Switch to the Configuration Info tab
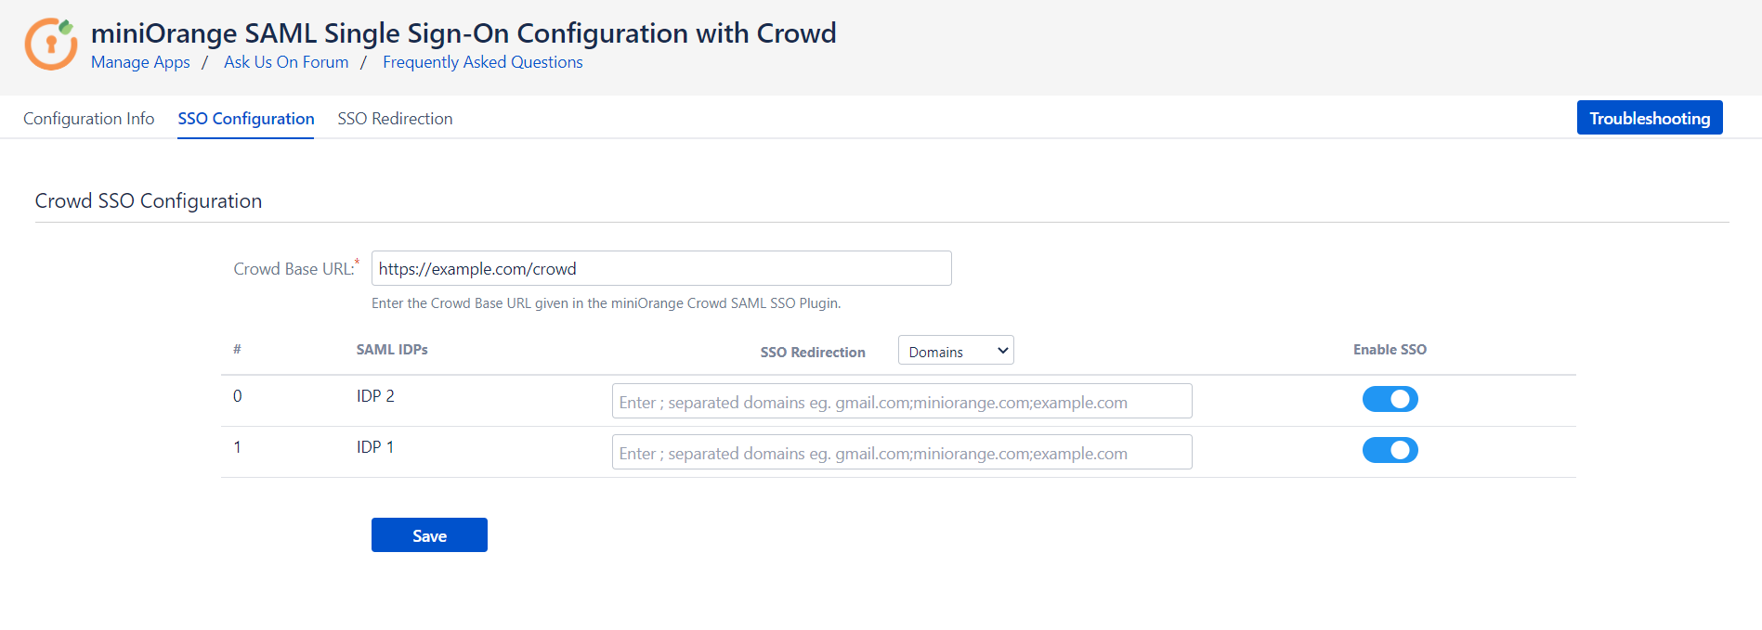This screenshot has width=1762, height=630. click(x=89, y=119)
